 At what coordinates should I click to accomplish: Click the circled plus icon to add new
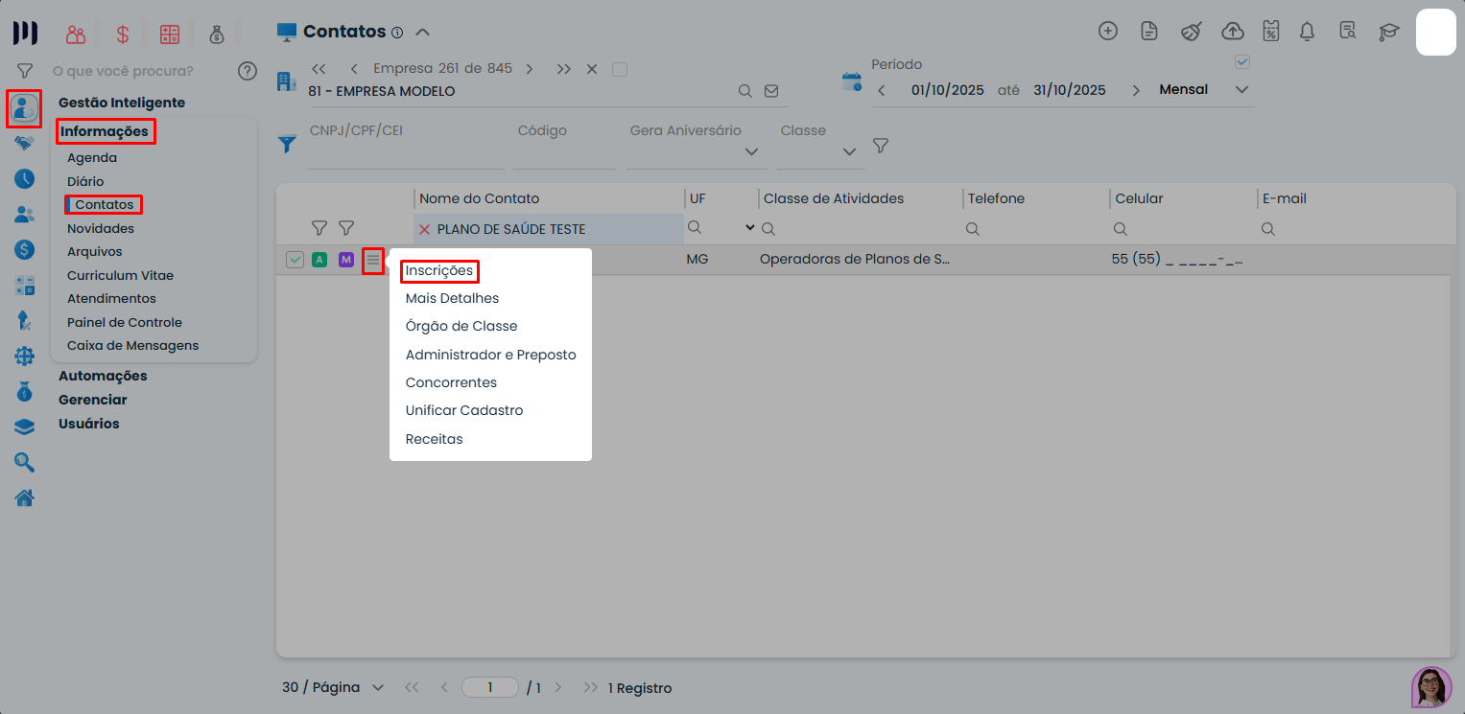[x=1107, y=32]
